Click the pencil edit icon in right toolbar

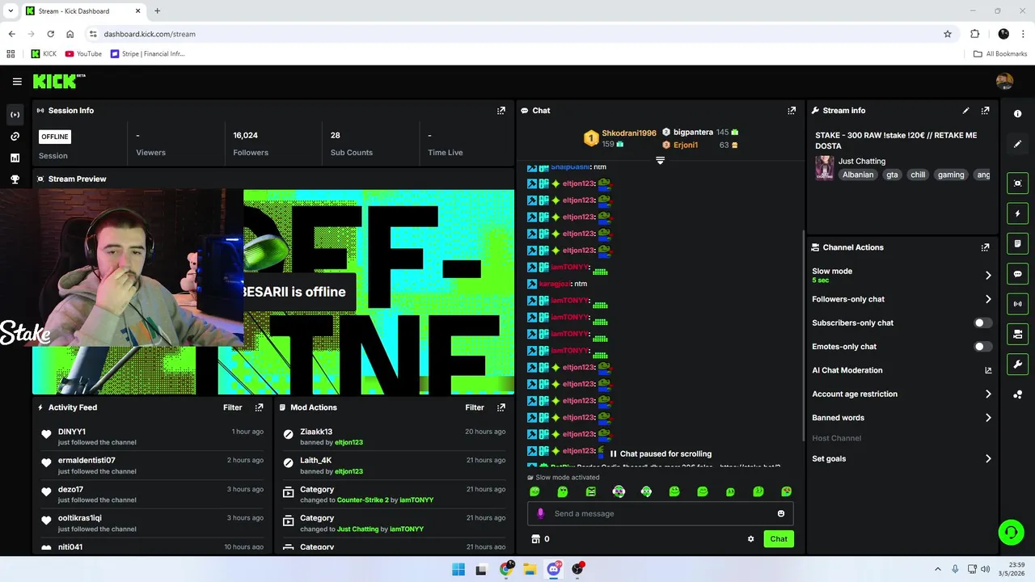click(x=1018, y=144)
